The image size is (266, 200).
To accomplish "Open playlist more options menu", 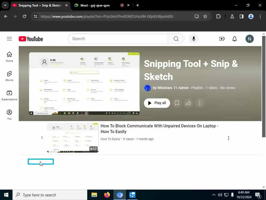I will (x=200, y=103).
